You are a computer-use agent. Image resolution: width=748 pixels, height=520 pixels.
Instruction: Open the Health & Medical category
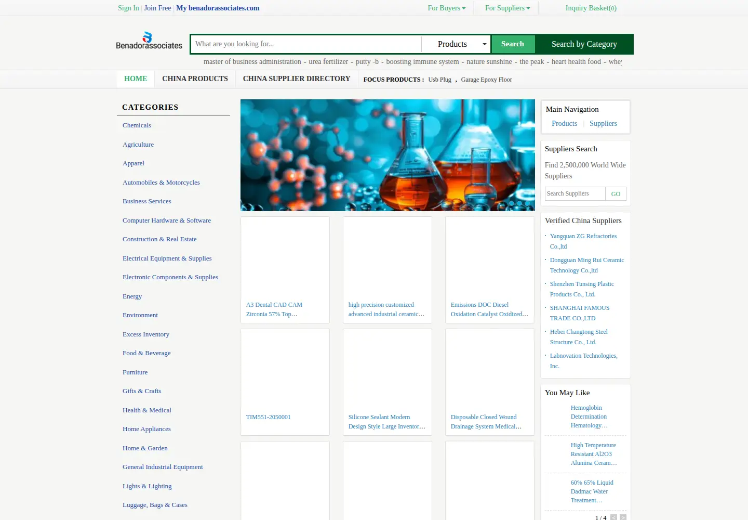click(147, 410)
